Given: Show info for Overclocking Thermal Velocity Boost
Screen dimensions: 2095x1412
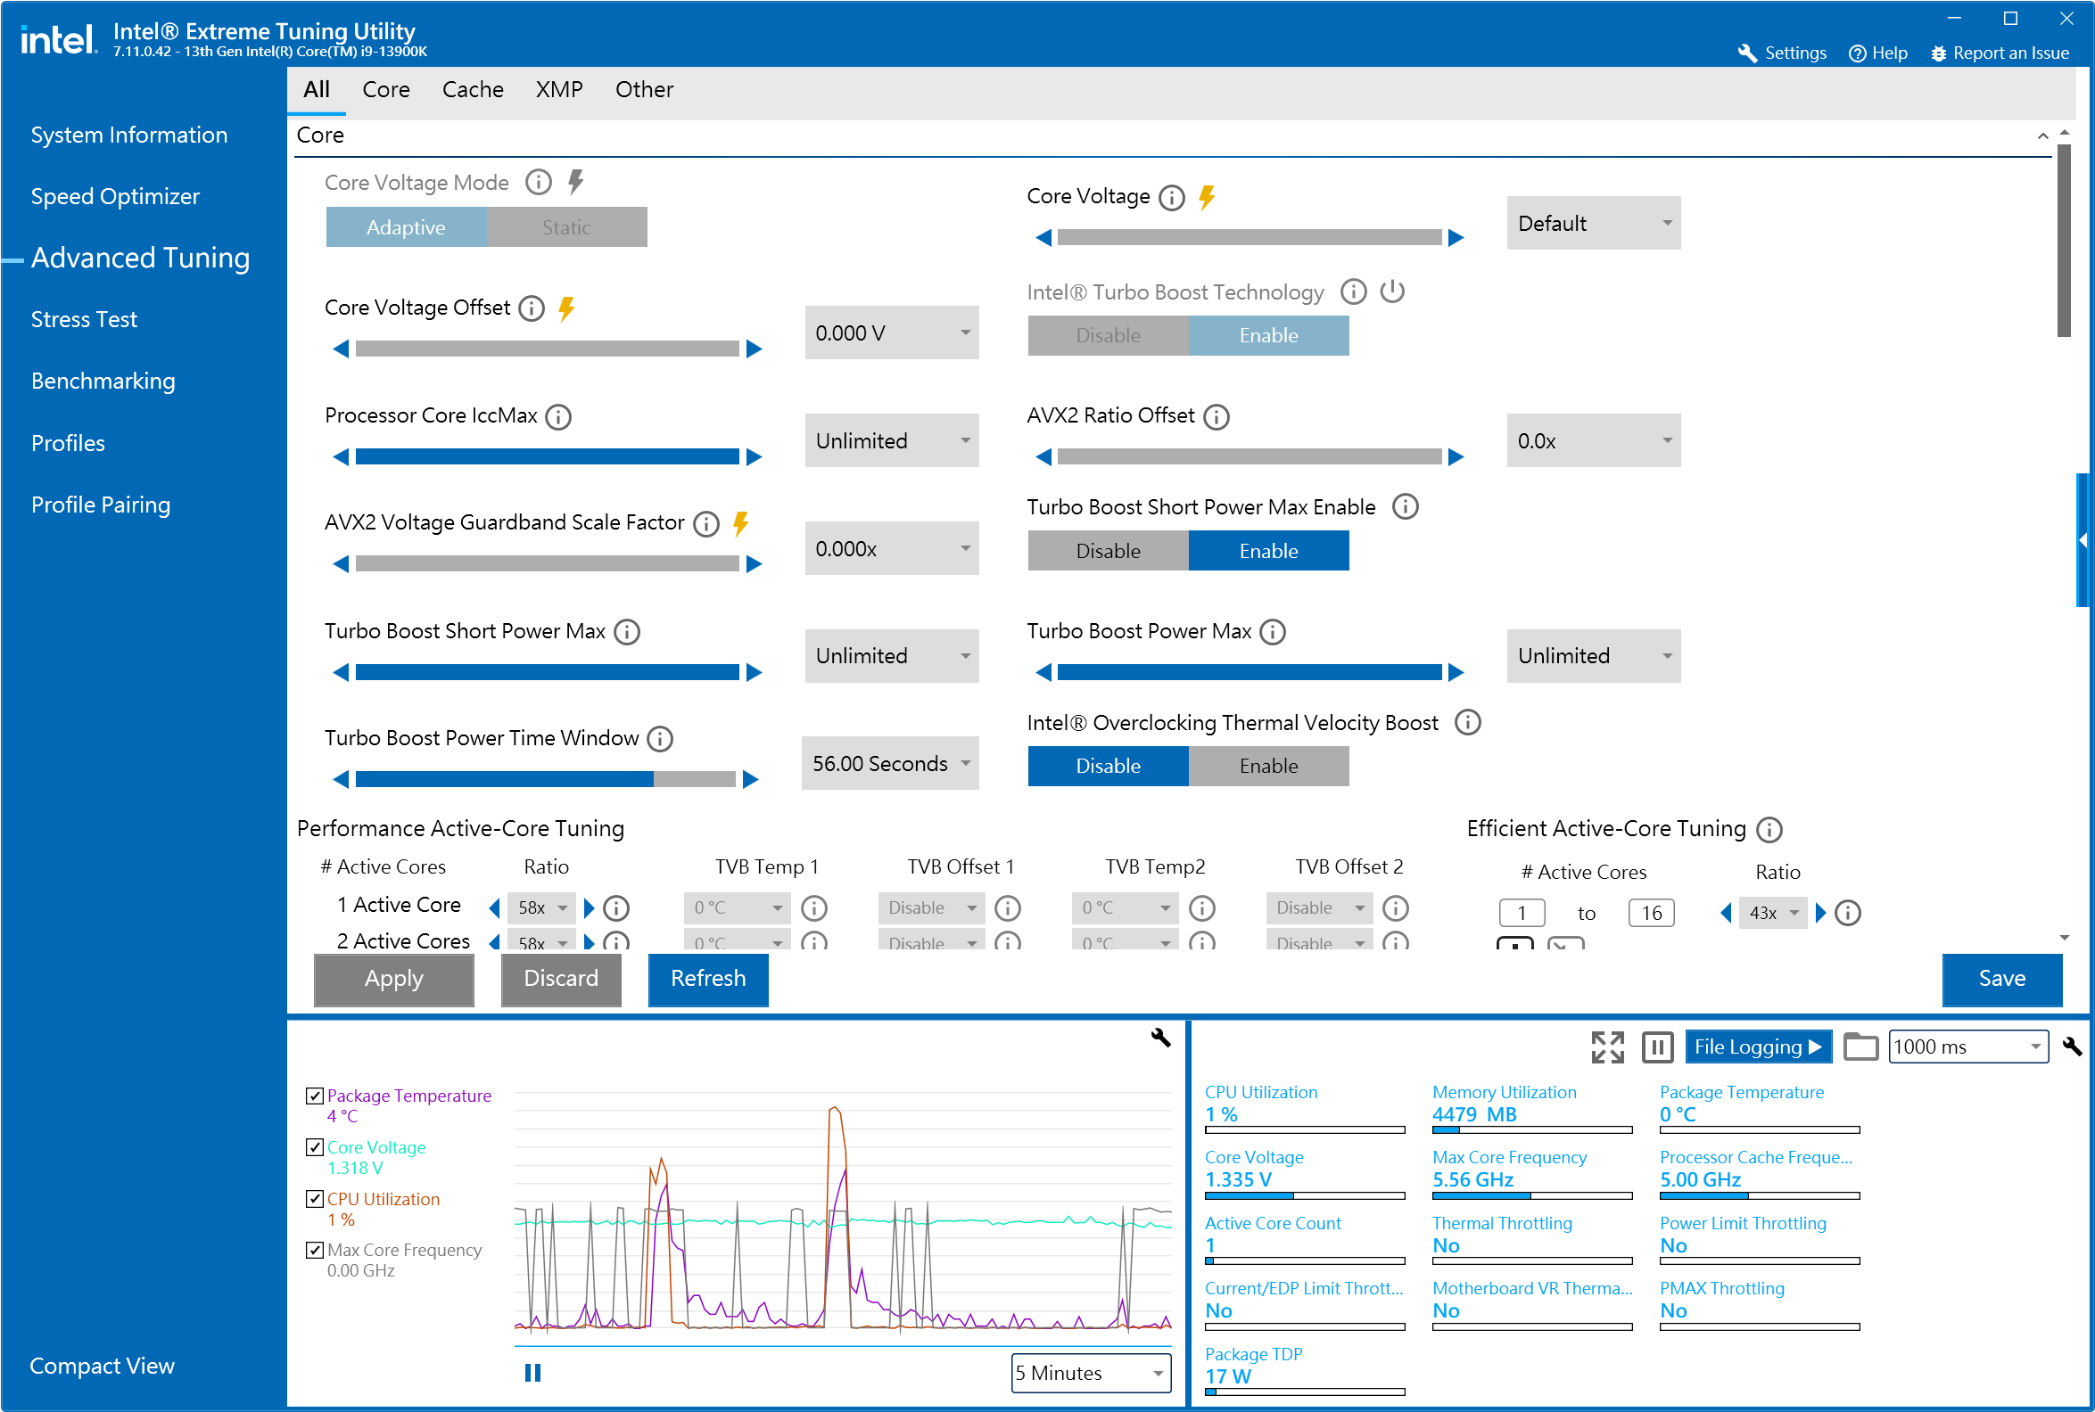Looking at the screenshot, I should click(x=1467, y=723).
